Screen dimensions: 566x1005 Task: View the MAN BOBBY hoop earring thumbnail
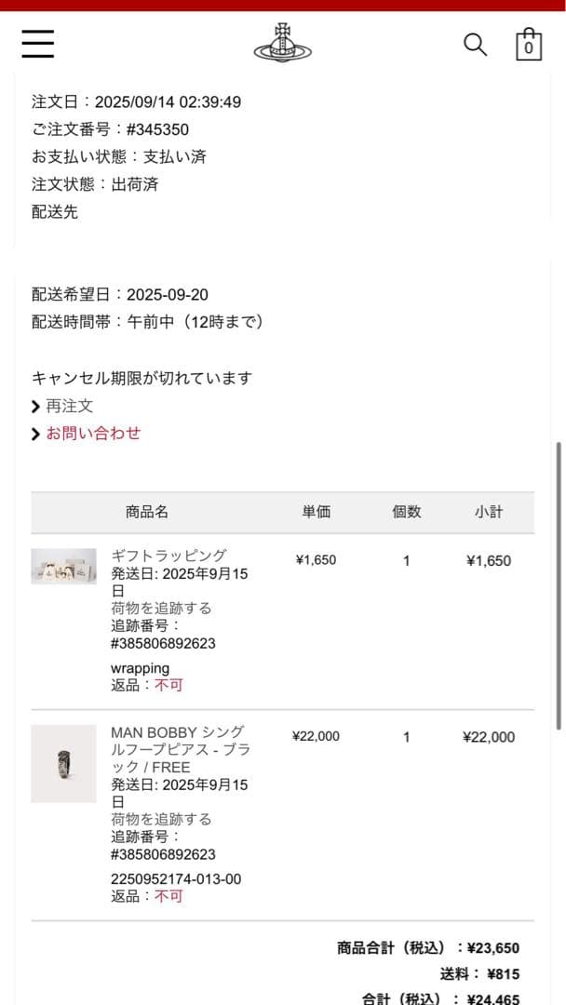click(63, 764)
